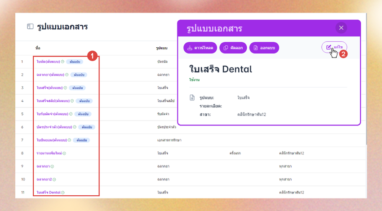The width and height of the screenshot is (382, 211).
Task: Click the document icon beside รูปแบบ field
Action: click(x=192, y=98)
